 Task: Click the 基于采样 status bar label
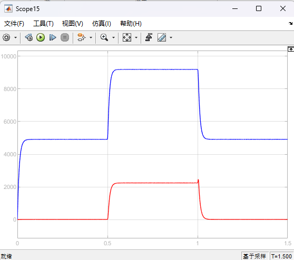pyautogui.click(x=254, y=256)
